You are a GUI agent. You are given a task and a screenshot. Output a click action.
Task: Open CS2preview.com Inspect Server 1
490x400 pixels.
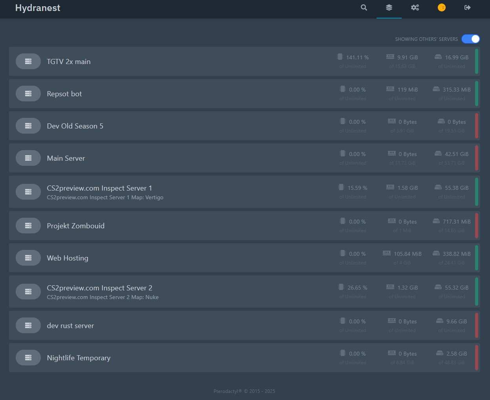[x=244, y=192]
